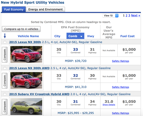Show Details for Subaru user average MPG
The width and height of the screenshot is (143, 116).
[109, 105]
